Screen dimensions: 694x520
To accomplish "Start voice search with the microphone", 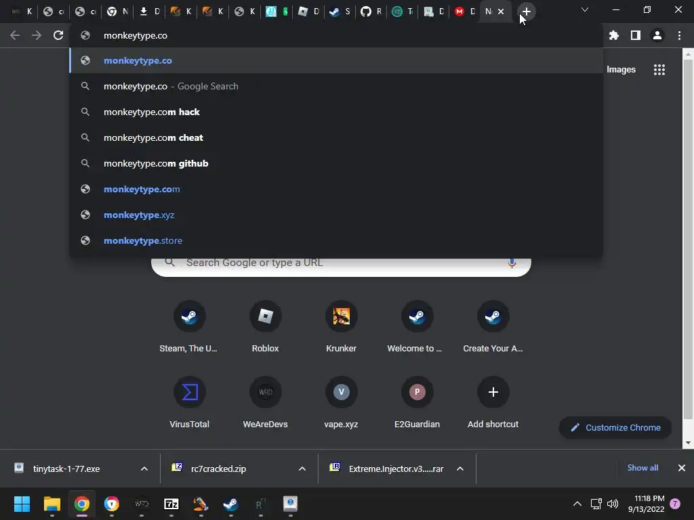I will (512, 263).
